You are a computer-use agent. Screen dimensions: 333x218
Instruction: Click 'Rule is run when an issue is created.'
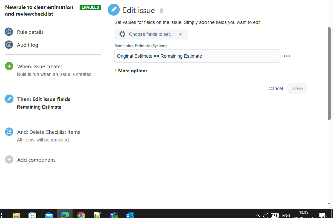point(55,75)
